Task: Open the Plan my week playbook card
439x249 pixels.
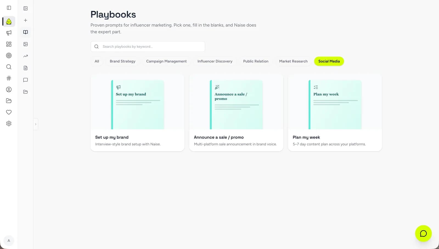Action: point(335,112)
